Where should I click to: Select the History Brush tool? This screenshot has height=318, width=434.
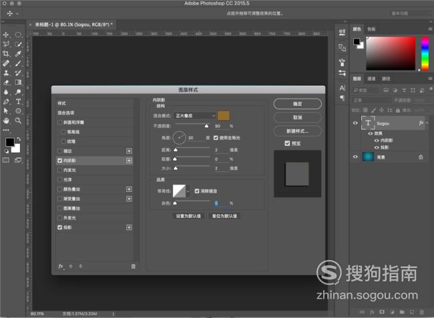point(18,73)
